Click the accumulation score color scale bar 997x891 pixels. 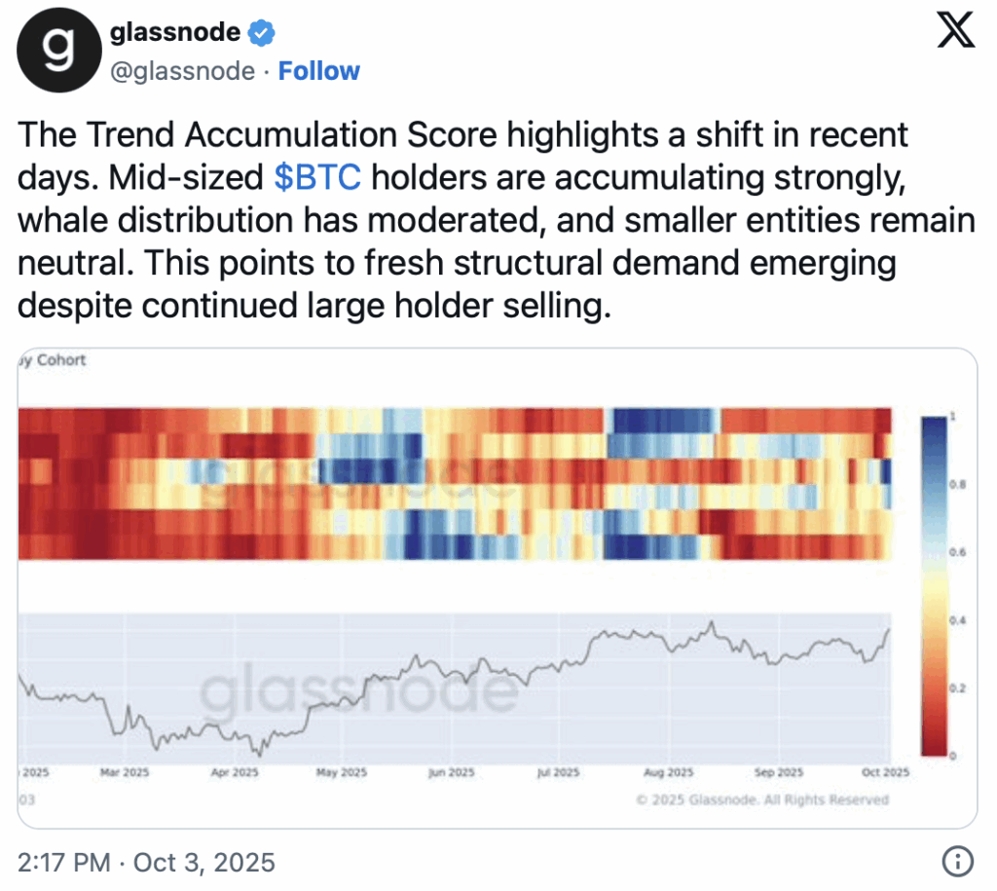[x=933, y=584]
